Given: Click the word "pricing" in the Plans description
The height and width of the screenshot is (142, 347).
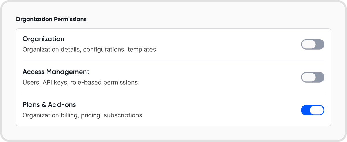Looking at the screenshot, I should pos(92,115).
